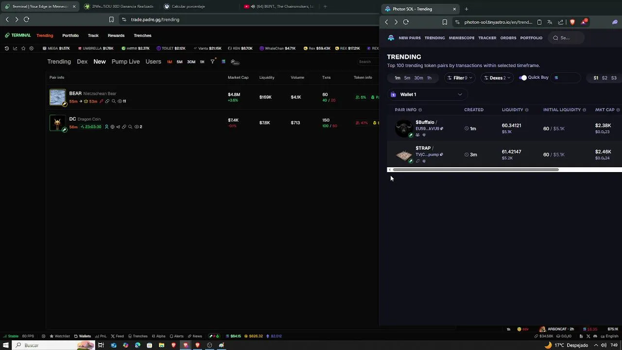Open the gear settings icon in Padre ticker bar

point(32,48)
